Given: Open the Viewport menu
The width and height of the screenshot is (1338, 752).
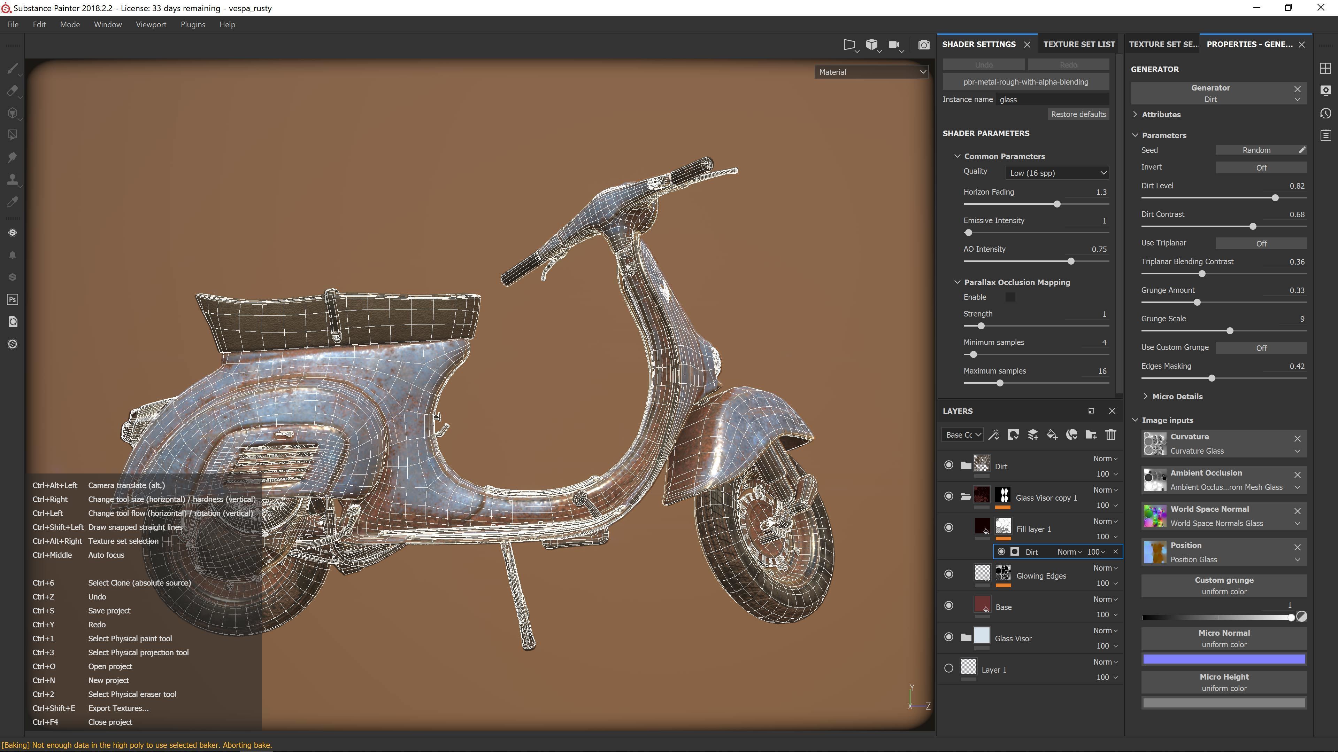Looking at the screenshot, I should point(151,24).
